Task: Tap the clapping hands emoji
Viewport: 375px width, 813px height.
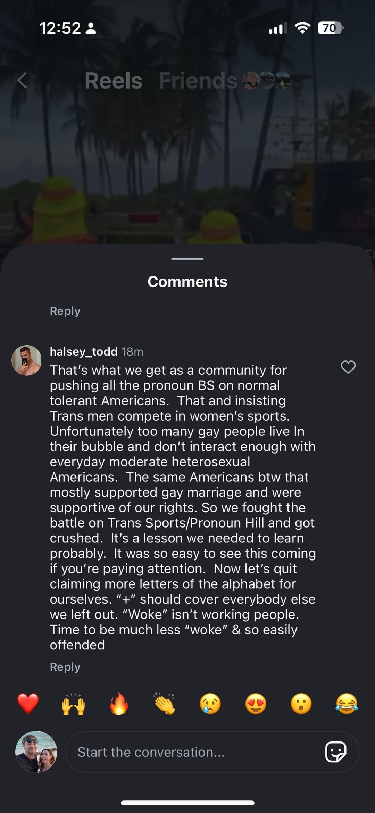Action: [x=165, y=704]
